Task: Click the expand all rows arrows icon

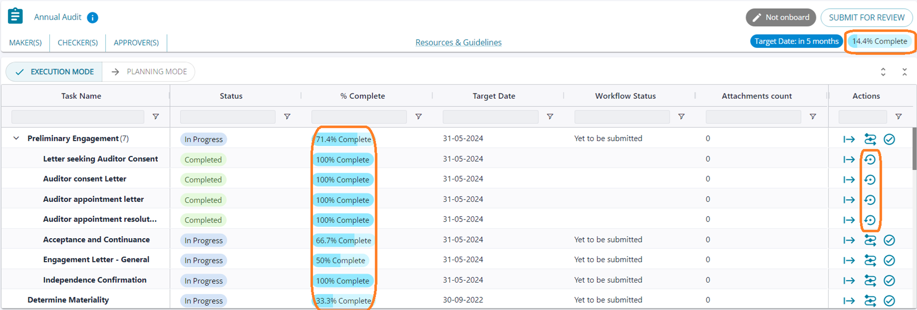Action: coord(883,72)
